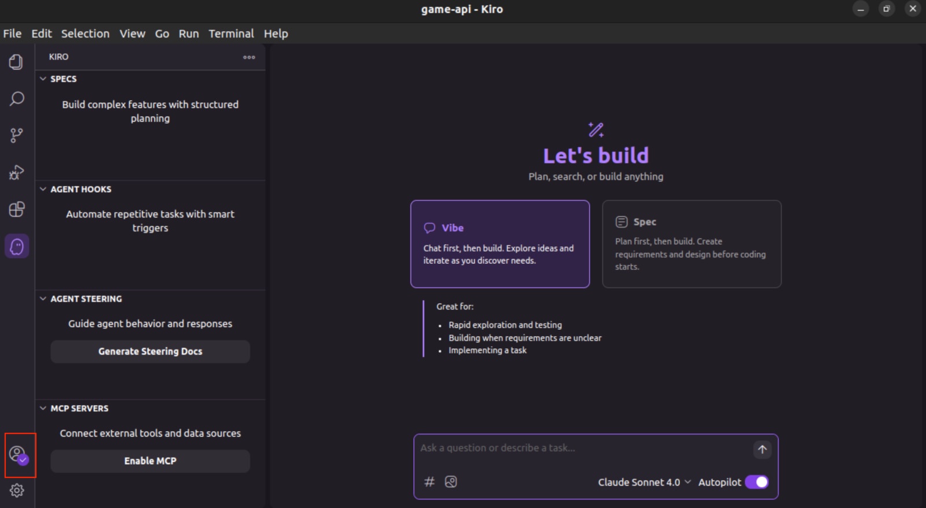Click 'Connect external tools and data sources' text

150,433
